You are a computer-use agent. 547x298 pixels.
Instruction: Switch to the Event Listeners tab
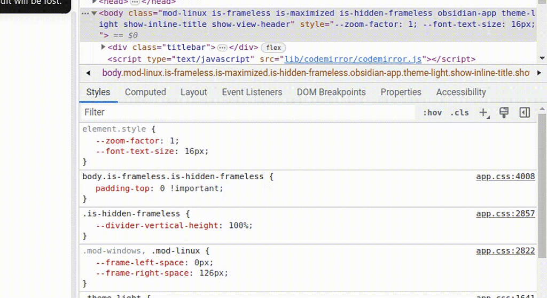pyautogui.click(x=252, y=92)
